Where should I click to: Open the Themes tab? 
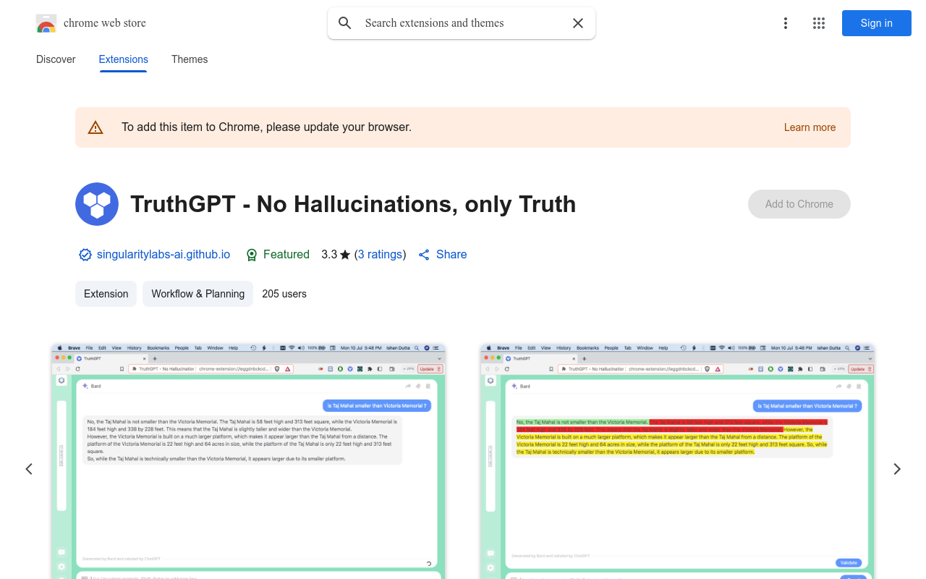(x=190, y=59)
